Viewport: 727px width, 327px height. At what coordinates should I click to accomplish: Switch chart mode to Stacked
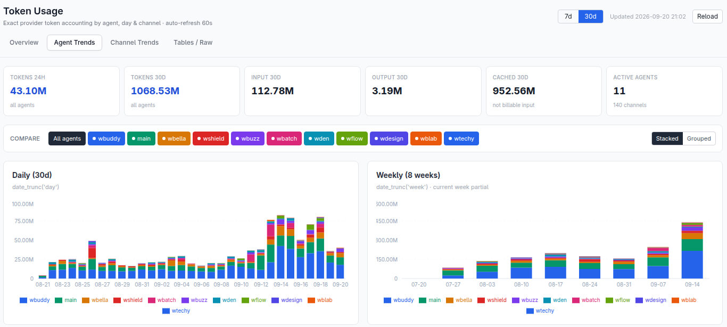pyautogui.click(x=667, y=138)
